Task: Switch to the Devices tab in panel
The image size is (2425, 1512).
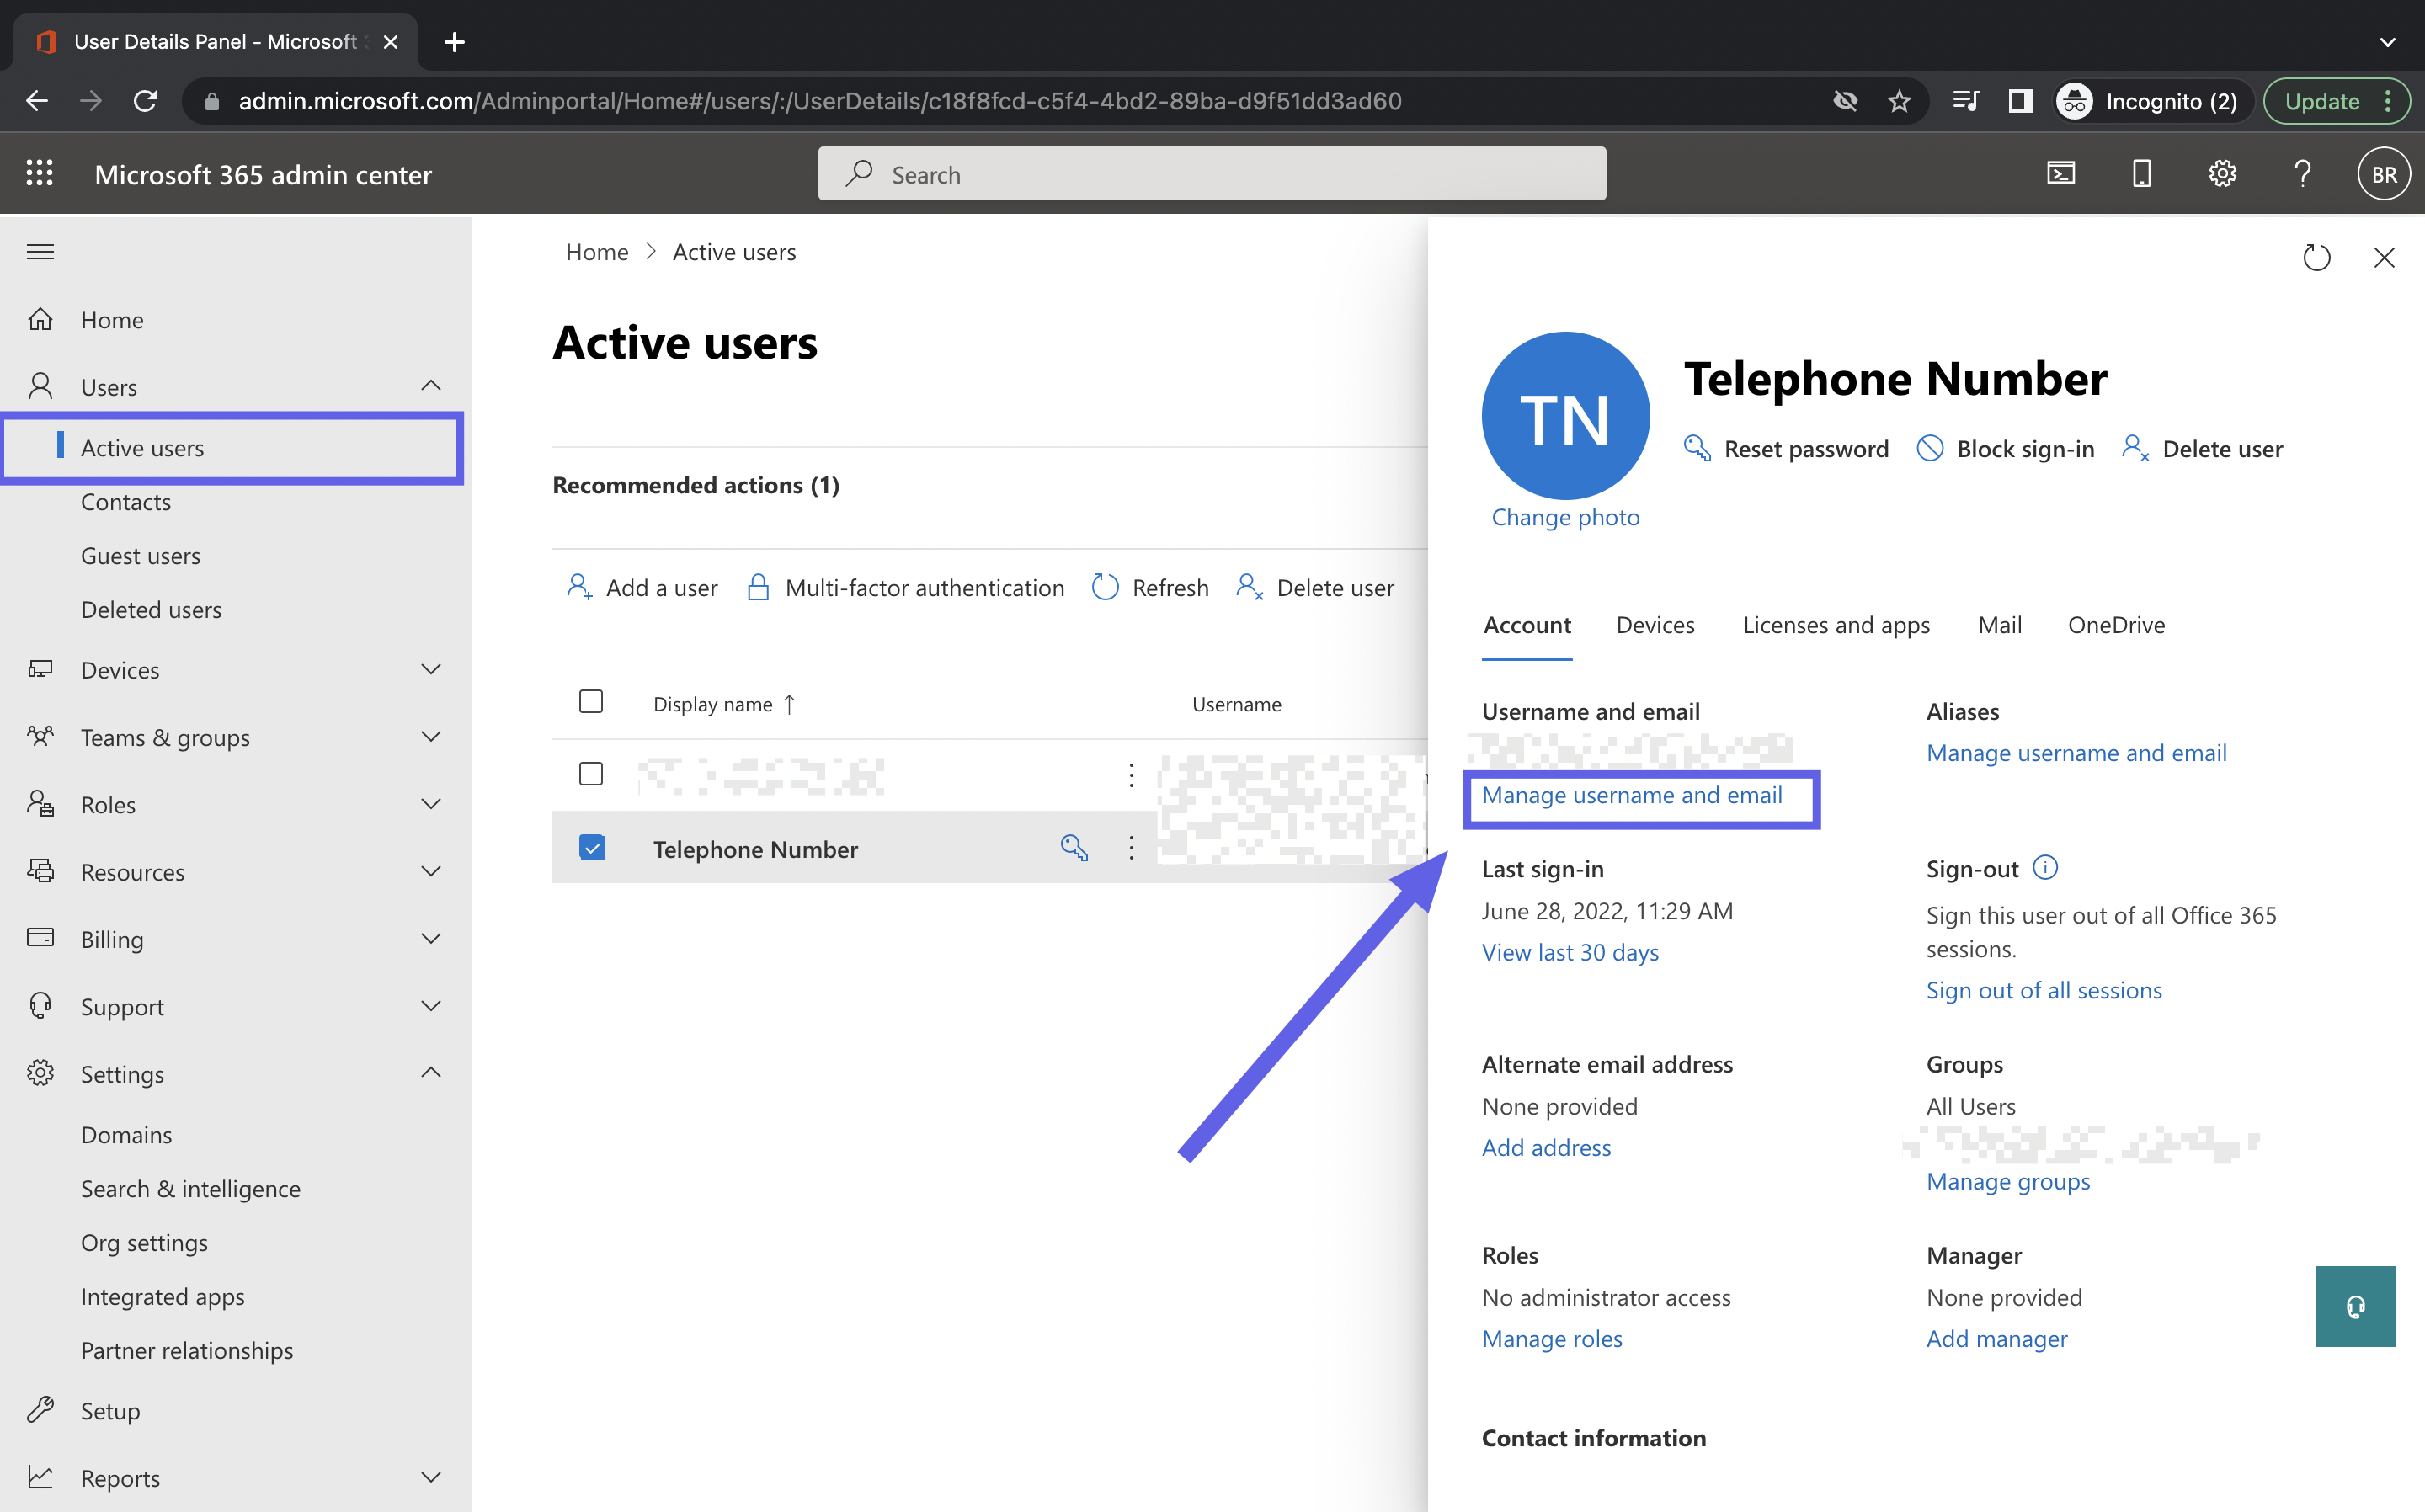Action: pyautogui.click(x=1655, y=625)
